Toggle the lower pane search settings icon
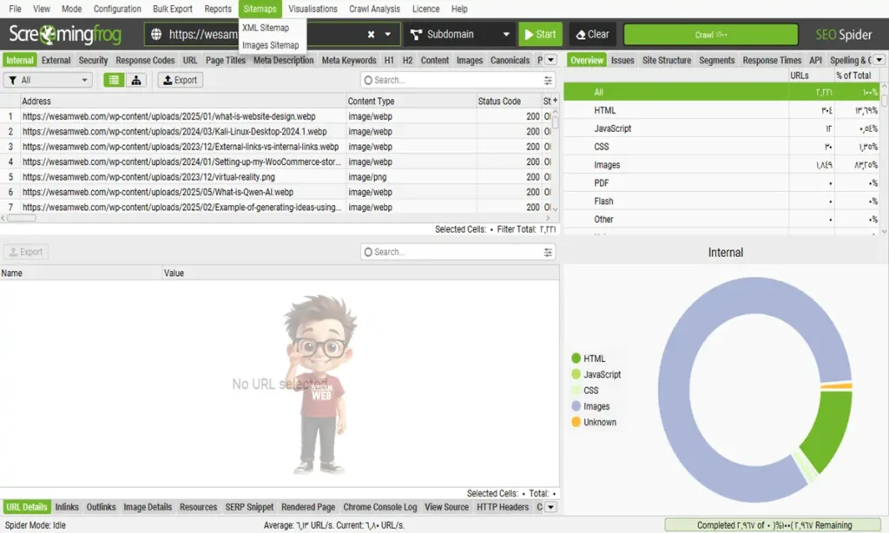The height and width of the screenshot is (533, 889). pyautogui.click(x=547, y=252)
